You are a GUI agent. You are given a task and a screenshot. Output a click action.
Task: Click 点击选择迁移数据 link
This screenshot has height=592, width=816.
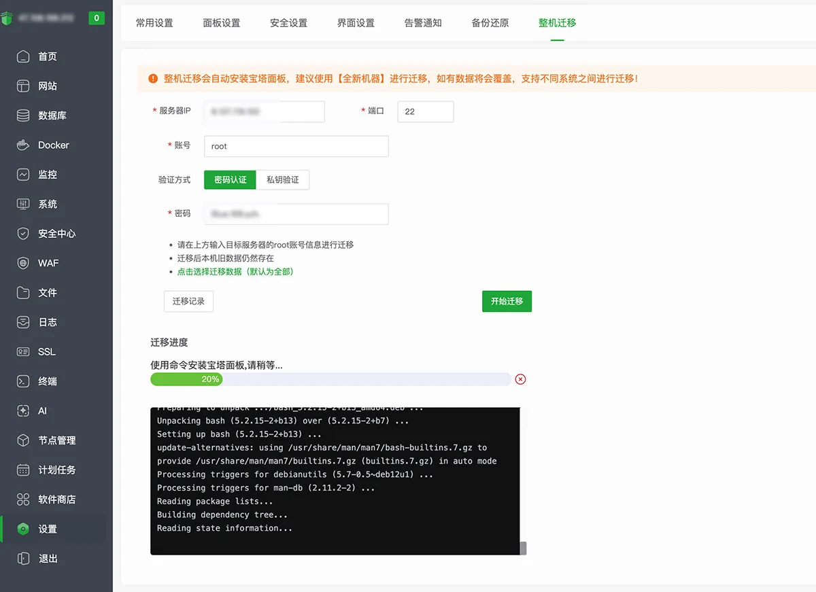pos(235,271)
